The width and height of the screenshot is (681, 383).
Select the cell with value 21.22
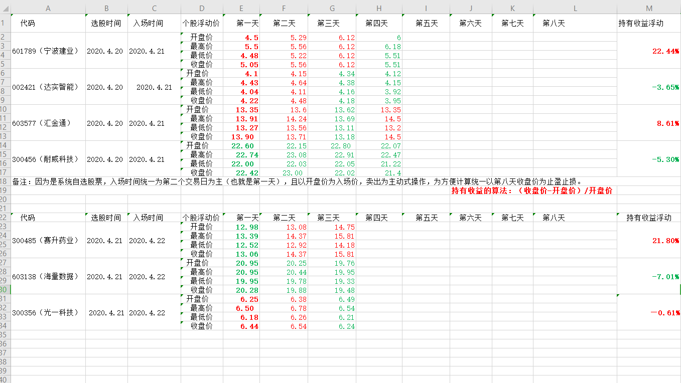coord(379,164)
